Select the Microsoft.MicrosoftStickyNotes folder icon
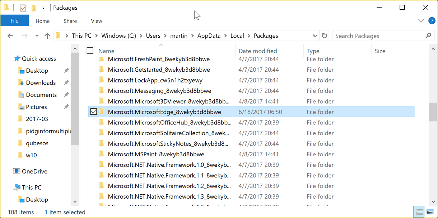Screen dimensions: 438x218 pyautogui.click(x=101, y=143)
